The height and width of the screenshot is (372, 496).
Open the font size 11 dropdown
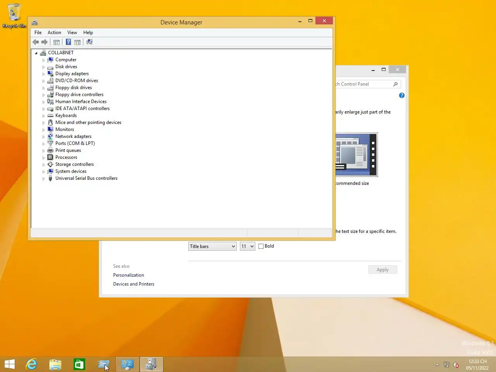[x=247, y=246]
